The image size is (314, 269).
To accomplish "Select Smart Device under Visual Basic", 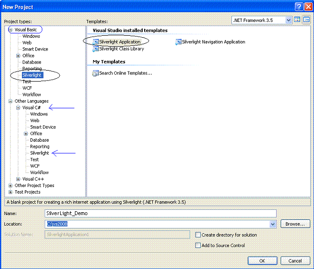I will tap(35, 49).
